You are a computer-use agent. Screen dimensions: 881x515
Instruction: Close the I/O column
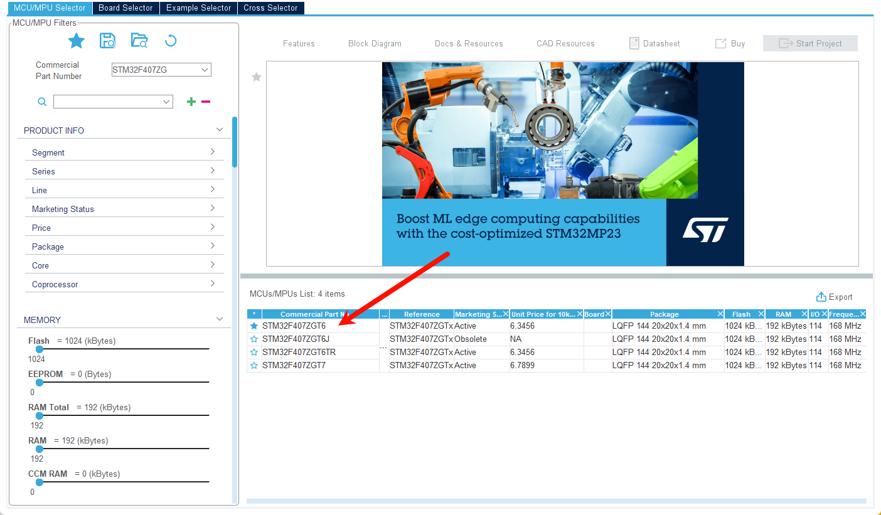coord(825,314)
